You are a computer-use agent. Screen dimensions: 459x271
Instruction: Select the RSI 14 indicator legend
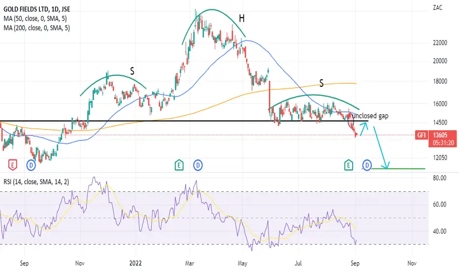[x=36, y=182]
